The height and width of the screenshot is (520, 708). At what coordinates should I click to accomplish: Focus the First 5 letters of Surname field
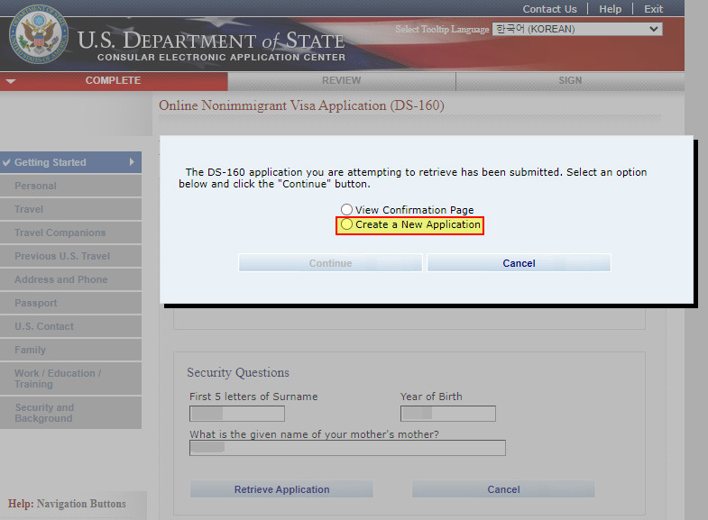click(237, 414)
